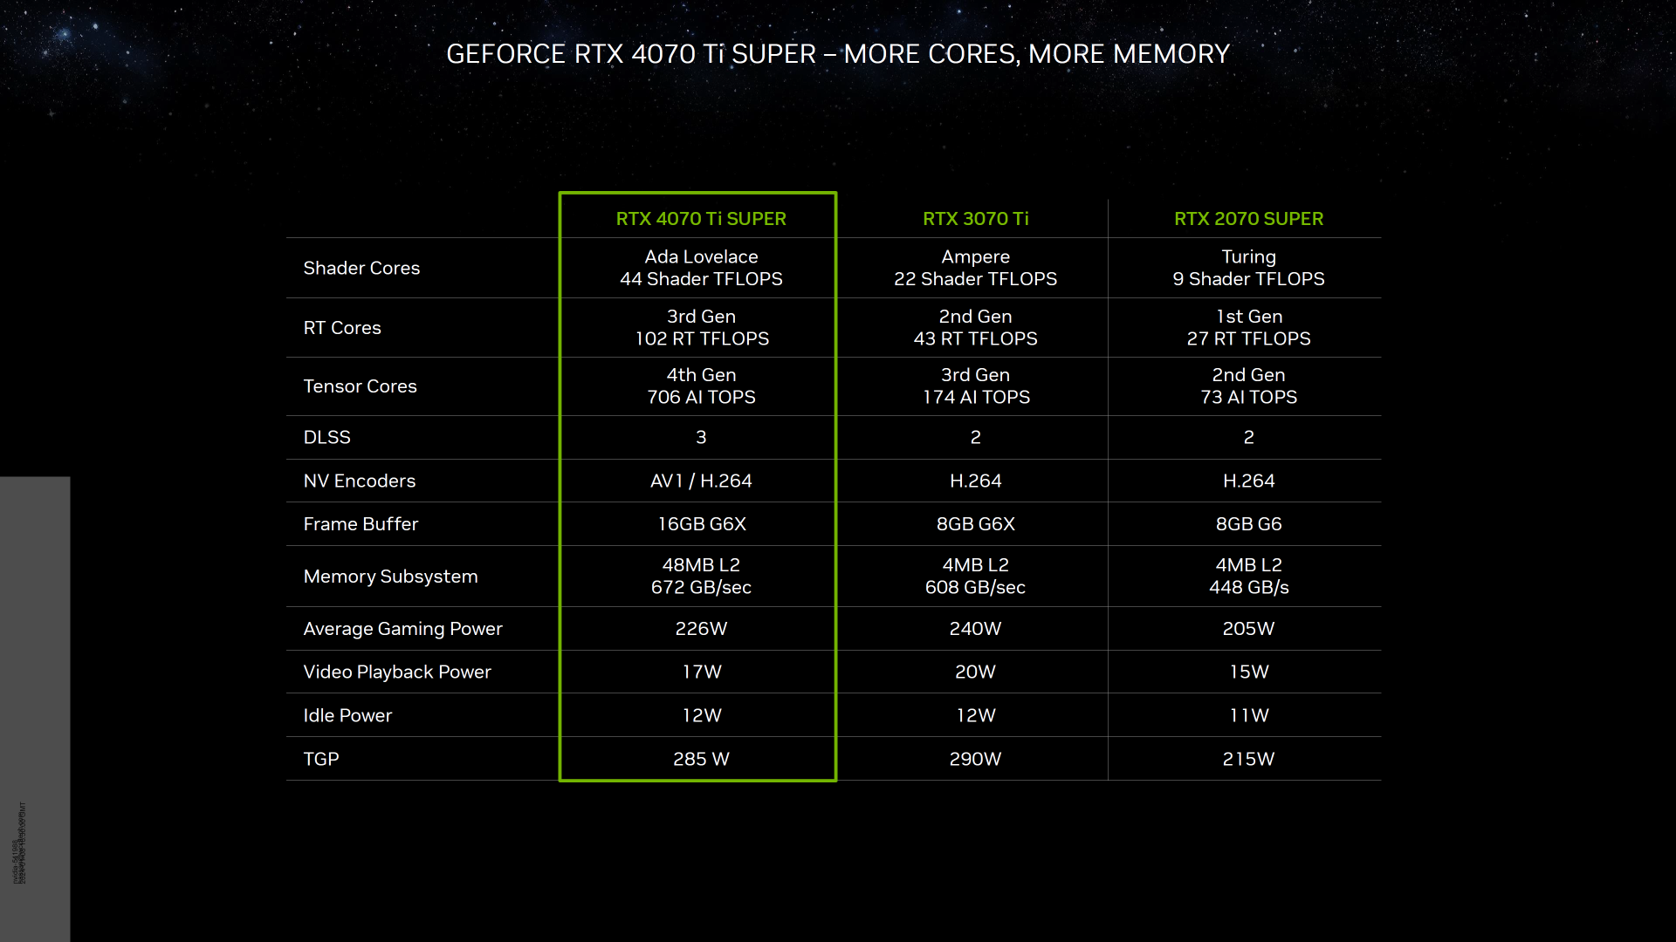Click the Average Gaming Power label
Image resolution: width=1676 pixels, height=942 pixels.
(402, 629)
